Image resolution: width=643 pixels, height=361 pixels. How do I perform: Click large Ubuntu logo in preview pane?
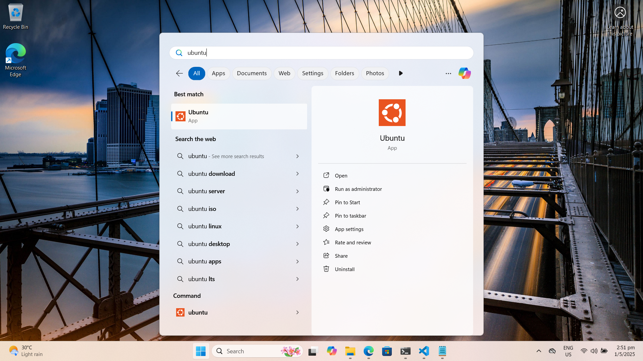tap(392, 113)
